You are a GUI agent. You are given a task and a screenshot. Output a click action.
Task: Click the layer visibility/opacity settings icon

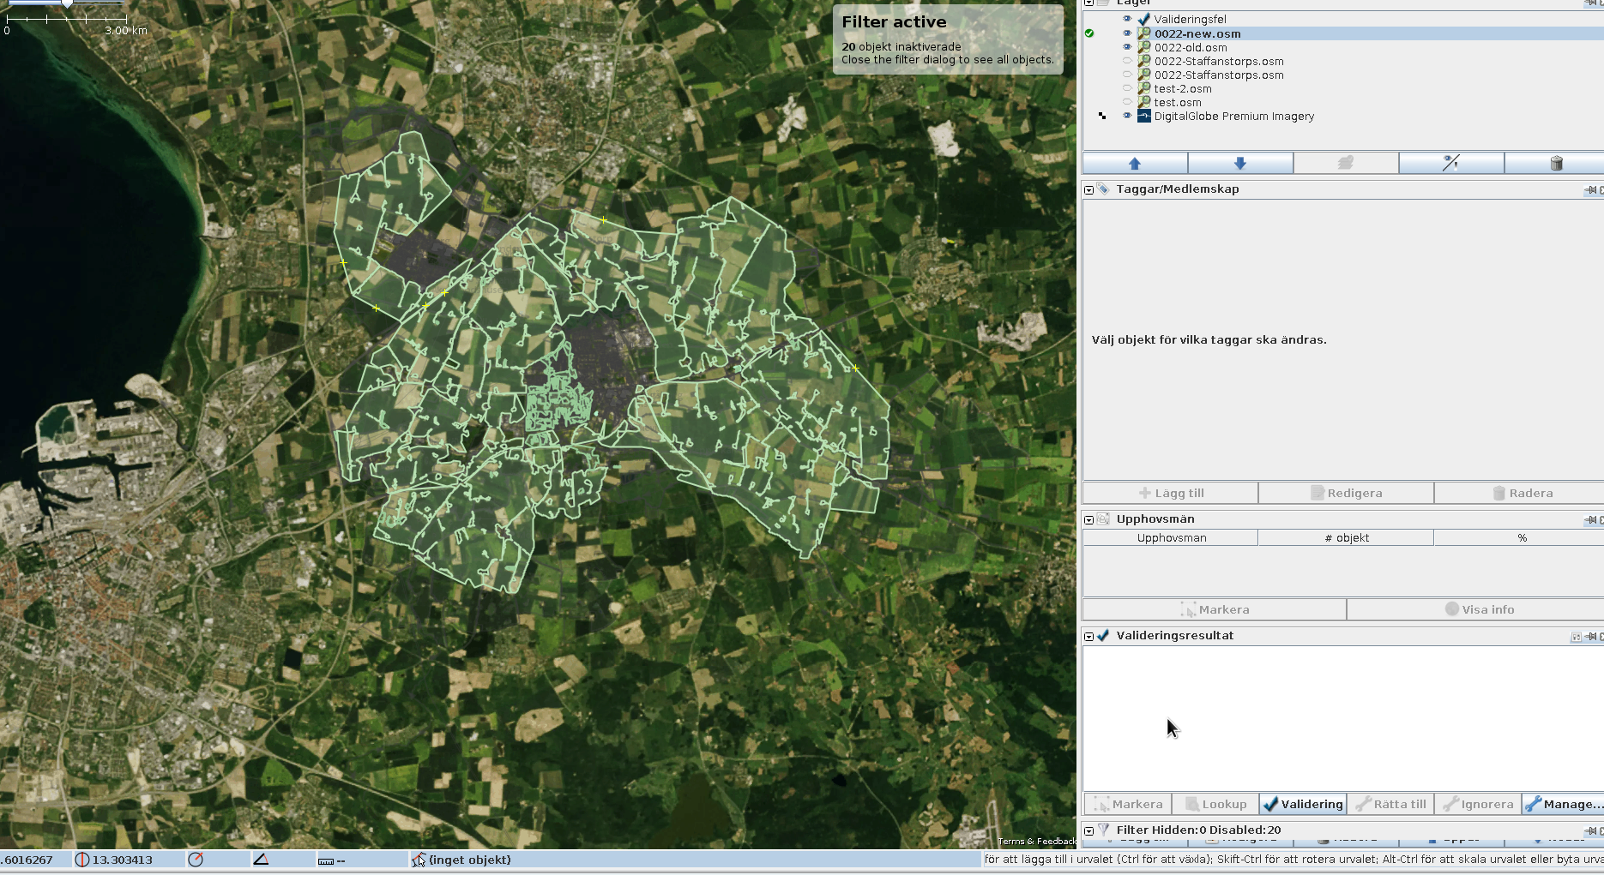1450,163
